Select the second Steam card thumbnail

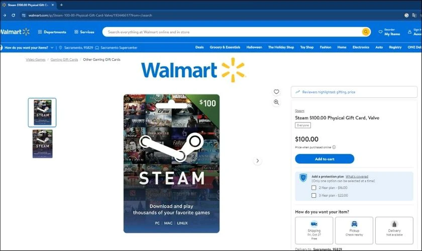pos(43,144)
